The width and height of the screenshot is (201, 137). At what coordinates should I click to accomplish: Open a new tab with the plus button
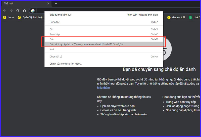(56, 4)
